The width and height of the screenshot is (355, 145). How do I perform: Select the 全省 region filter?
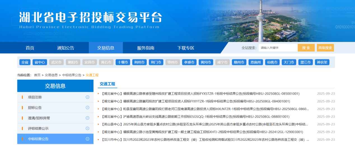[x=25, y=62]
